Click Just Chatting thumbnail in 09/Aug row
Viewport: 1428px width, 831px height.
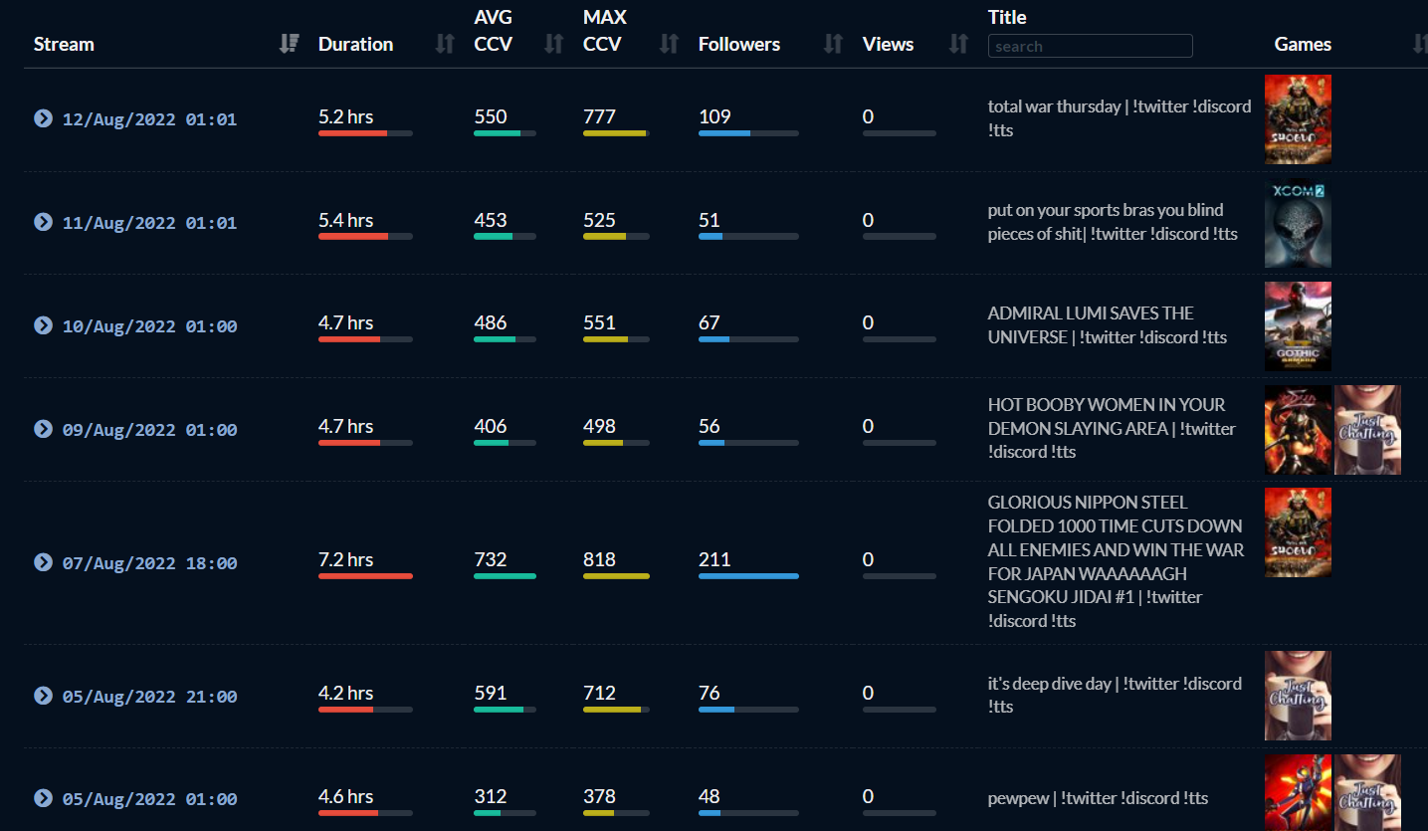(x=1367, y=430)
